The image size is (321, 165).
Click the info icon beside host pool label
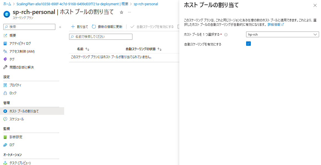(226, 35)
